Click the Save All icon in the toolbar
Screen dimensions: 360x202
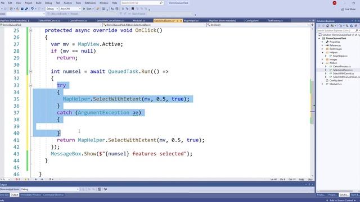pyautogui.click(x=26, y=9)
